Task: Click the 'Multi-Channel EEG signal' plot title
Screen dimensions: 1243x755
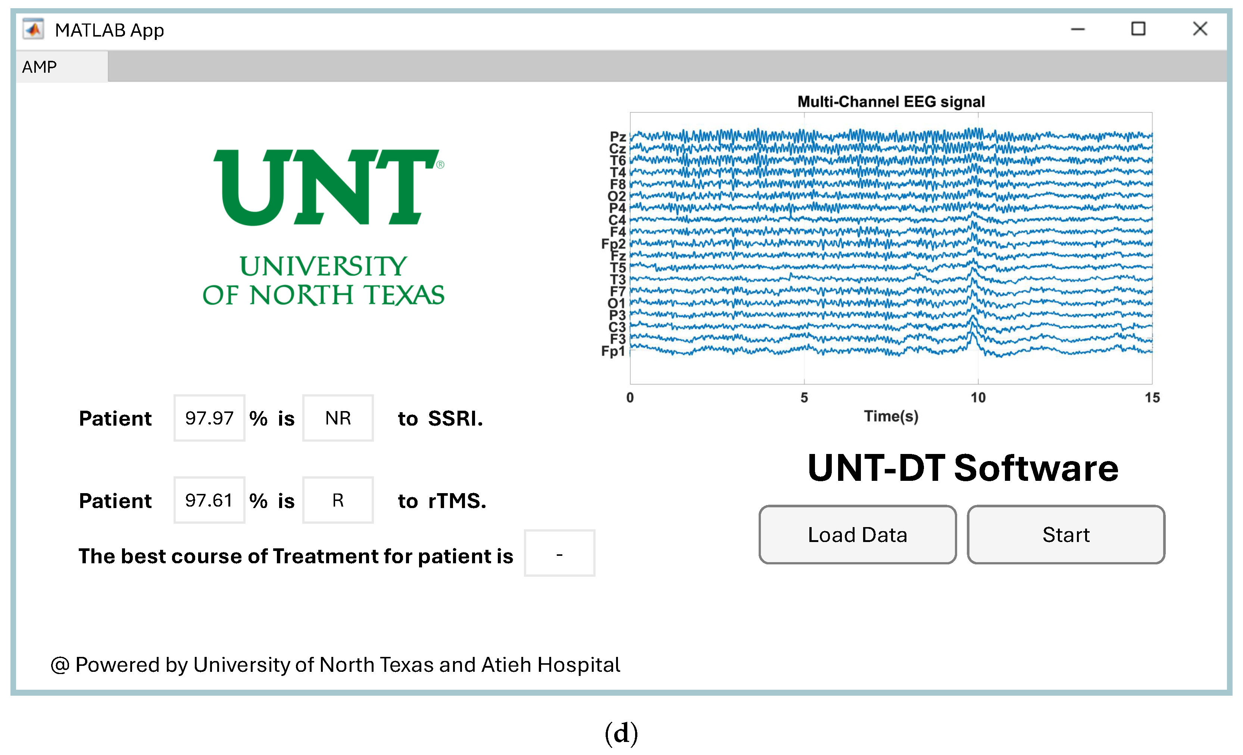Action: click(x=891, y=102)
